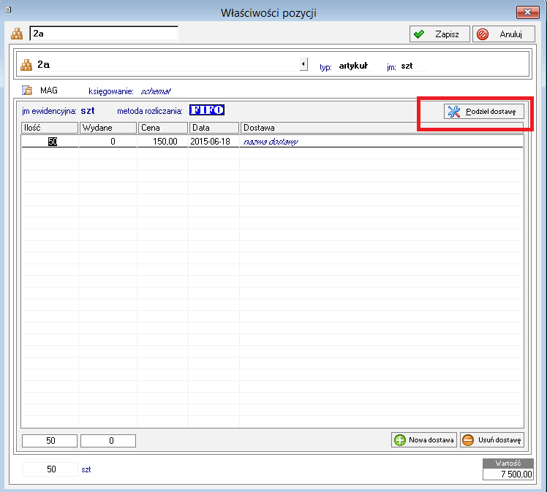Click the schemat posting link
Screen dimensions: 547x492
[155, 91]
